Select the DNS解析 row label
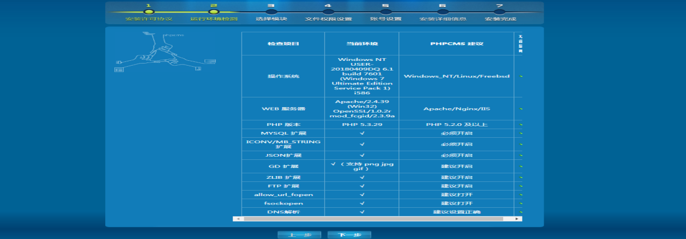This screenshot has height=239, width=686. (x=283, y=212)
